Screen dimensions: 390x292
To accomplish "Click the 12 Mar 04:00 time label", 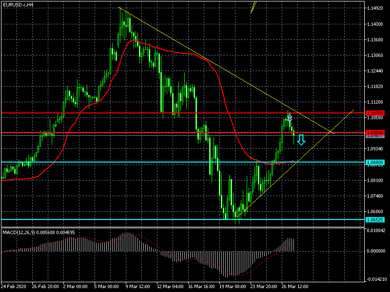I will pos(170,287).
